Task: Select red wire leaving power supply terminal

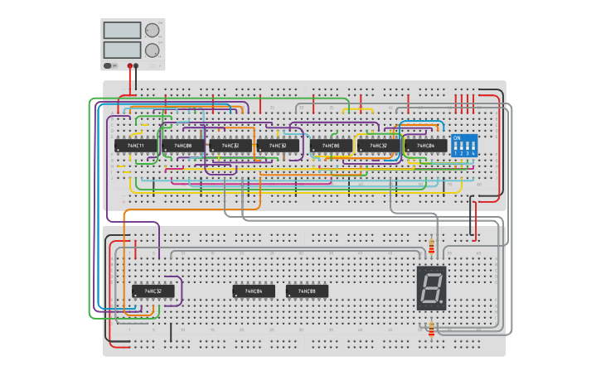Action: [x=130, y=80]
